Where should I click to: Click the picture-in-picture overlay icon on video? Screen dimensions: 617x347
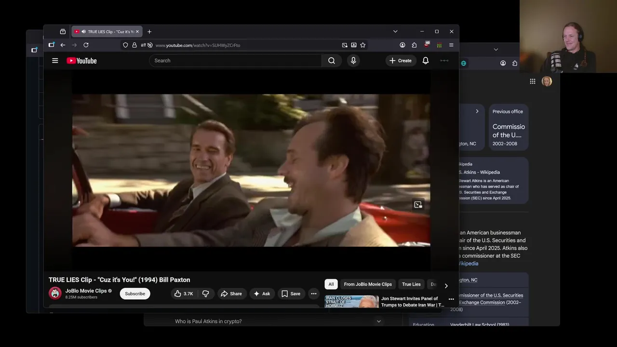pyautogui.click(x=418, y=205)
